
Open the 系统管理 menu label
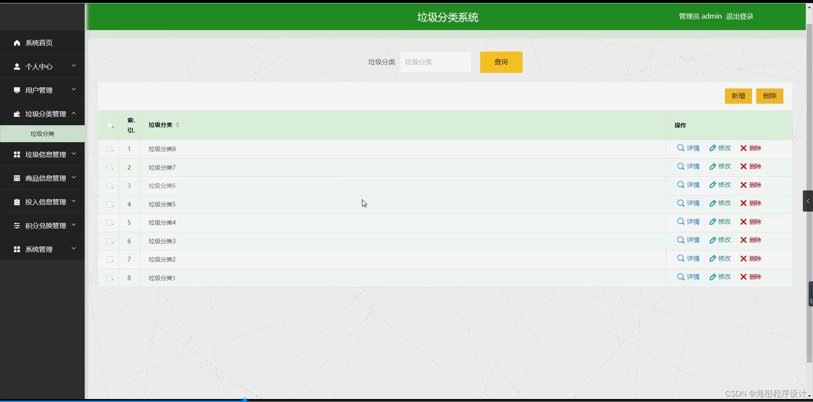39,249
